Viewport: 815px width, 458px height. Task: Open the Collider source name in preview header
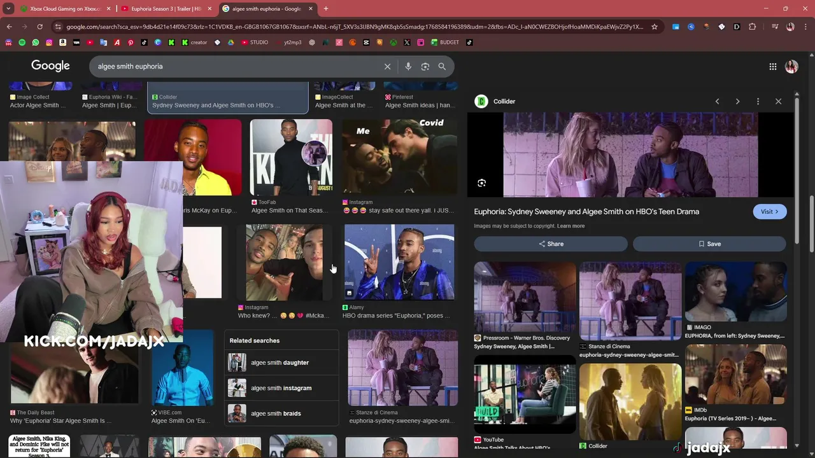(504, 101)
